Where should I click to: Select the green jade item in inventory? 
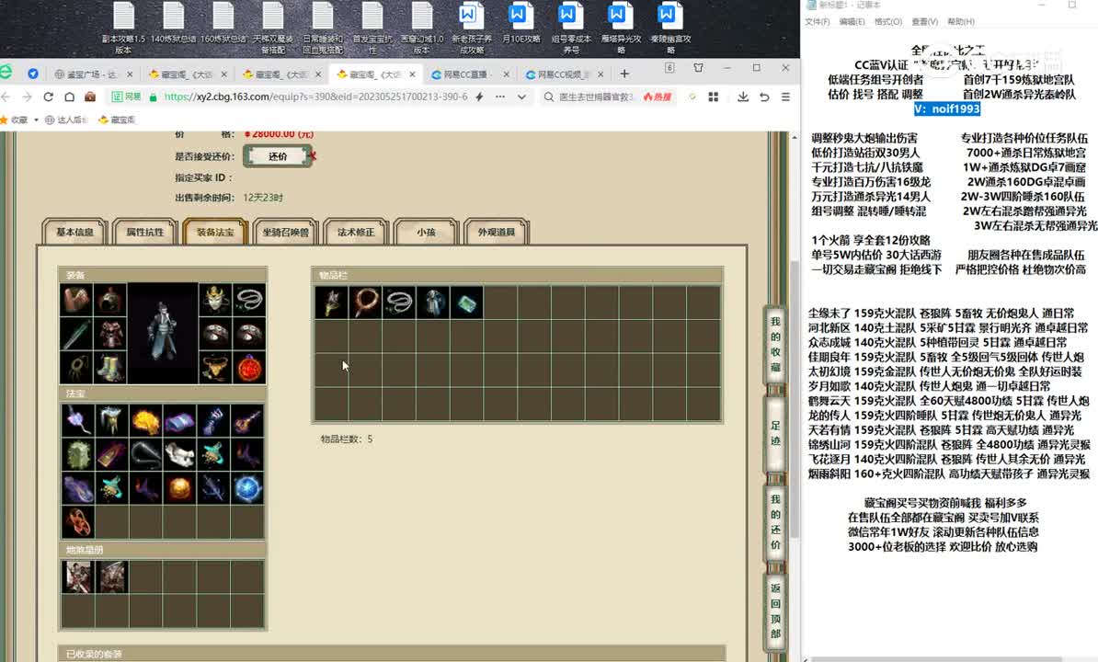(465, 302)
